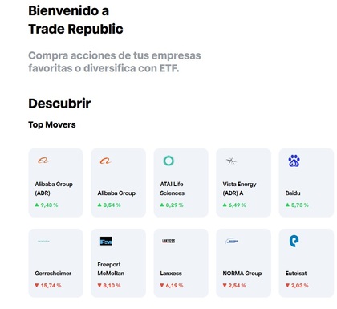Click the Eutelsat blue logo icon
337x309 pixels.
point(294,241)
